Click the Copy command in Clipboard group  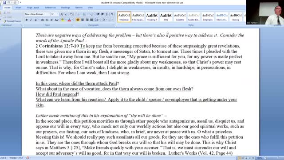[x=8, y=17]
